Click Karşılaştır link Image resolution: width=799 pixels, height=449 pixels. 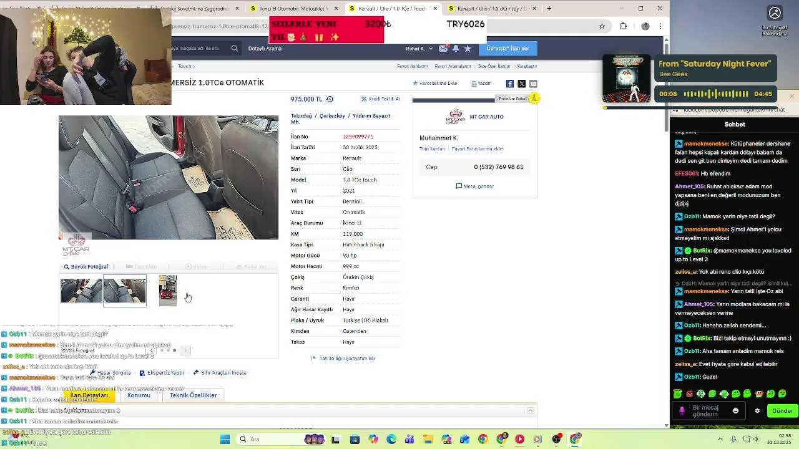coord(527,66)
